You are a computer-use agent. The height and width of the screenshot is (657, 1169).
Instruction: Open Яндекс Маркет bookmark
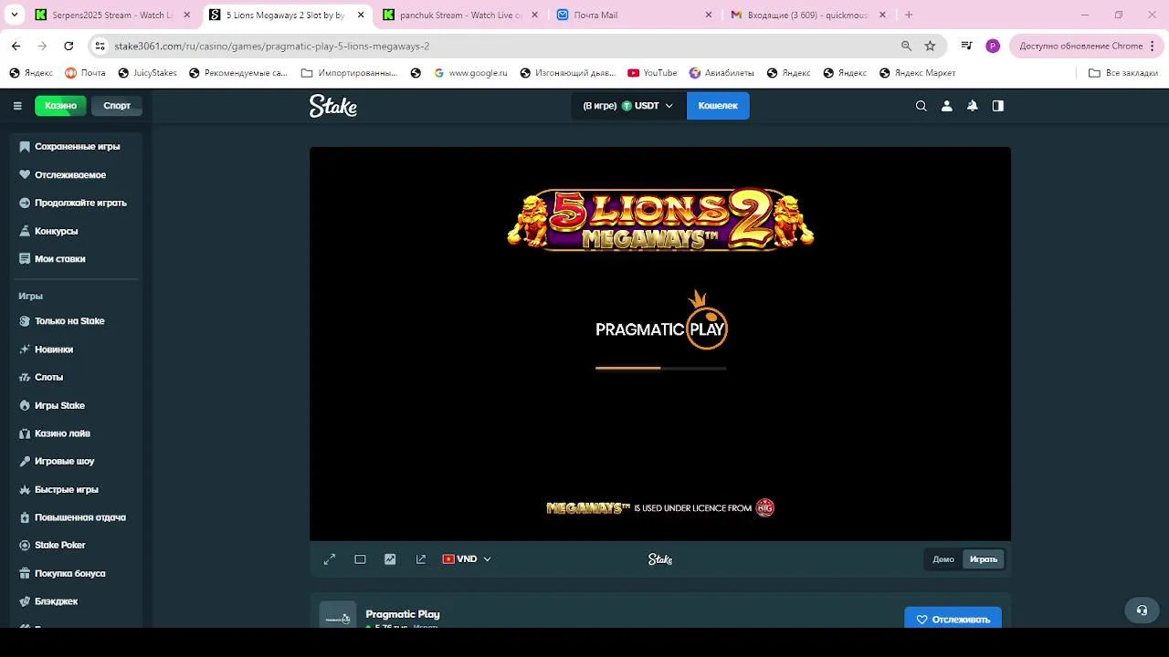917,73
